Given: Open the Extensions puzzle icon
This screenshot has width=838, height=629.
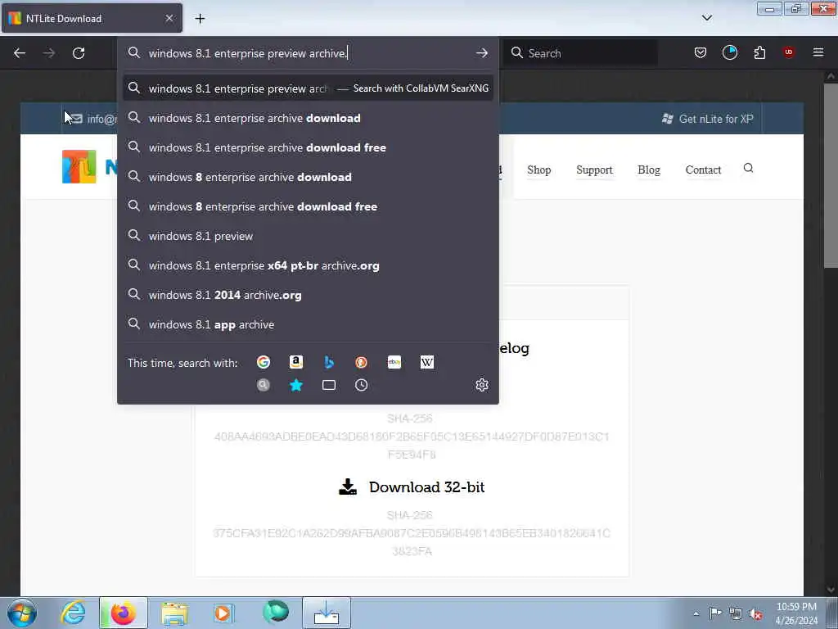Looking at the screenshot, I should pos(759,52).
